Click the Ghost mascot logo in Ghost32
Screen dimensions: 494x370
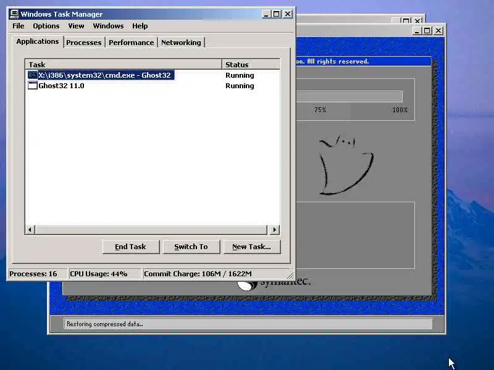click(346, 165)
